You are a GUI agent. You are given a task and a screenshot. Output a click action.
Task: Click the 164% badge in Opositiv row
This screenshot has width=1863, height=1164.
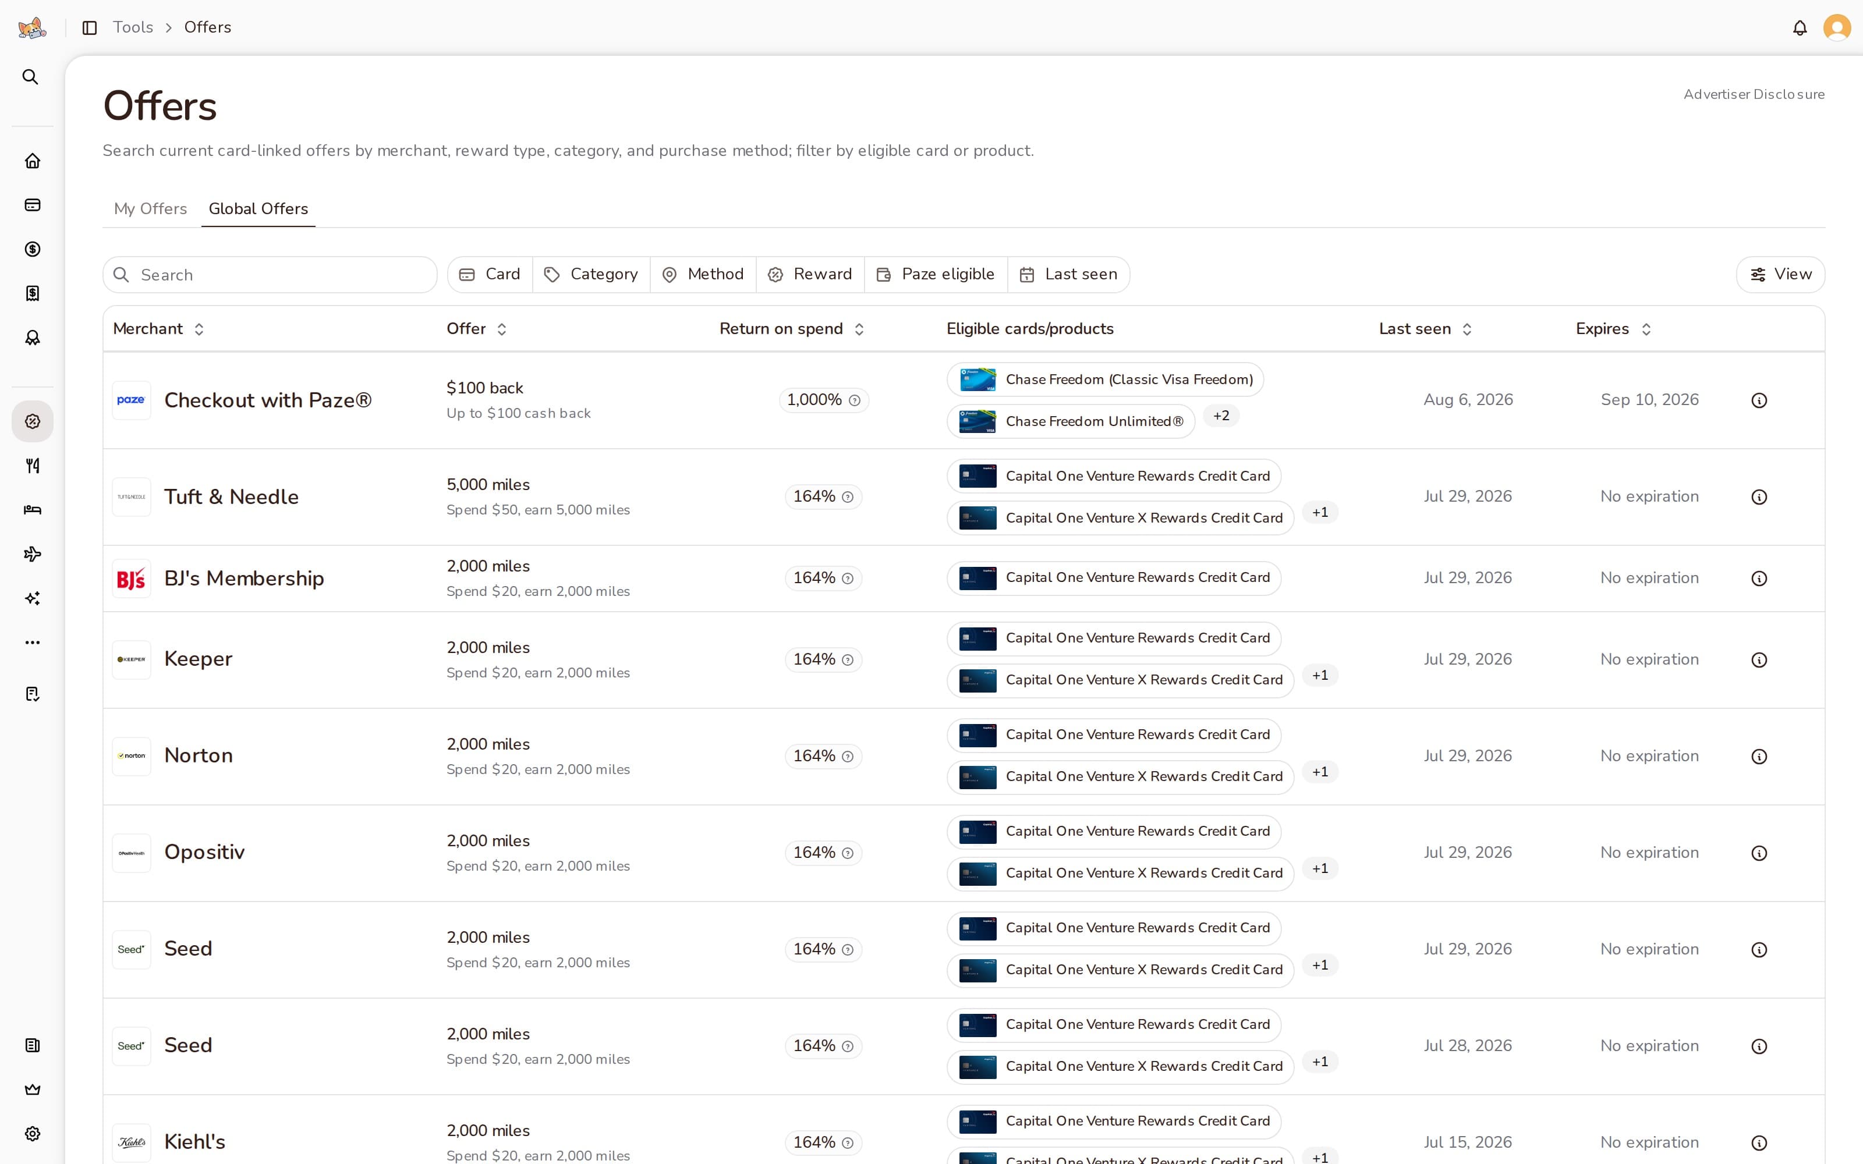pyautogui.click(x=824, y=853)
